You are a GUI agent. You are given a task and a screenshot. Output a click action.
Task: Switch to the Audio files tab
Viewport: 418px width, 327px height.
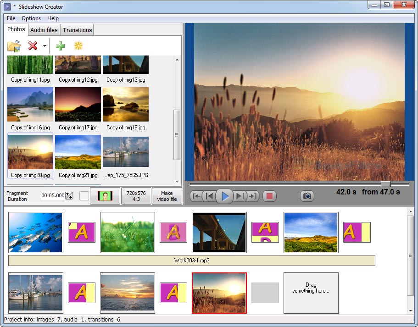(44, 29)
